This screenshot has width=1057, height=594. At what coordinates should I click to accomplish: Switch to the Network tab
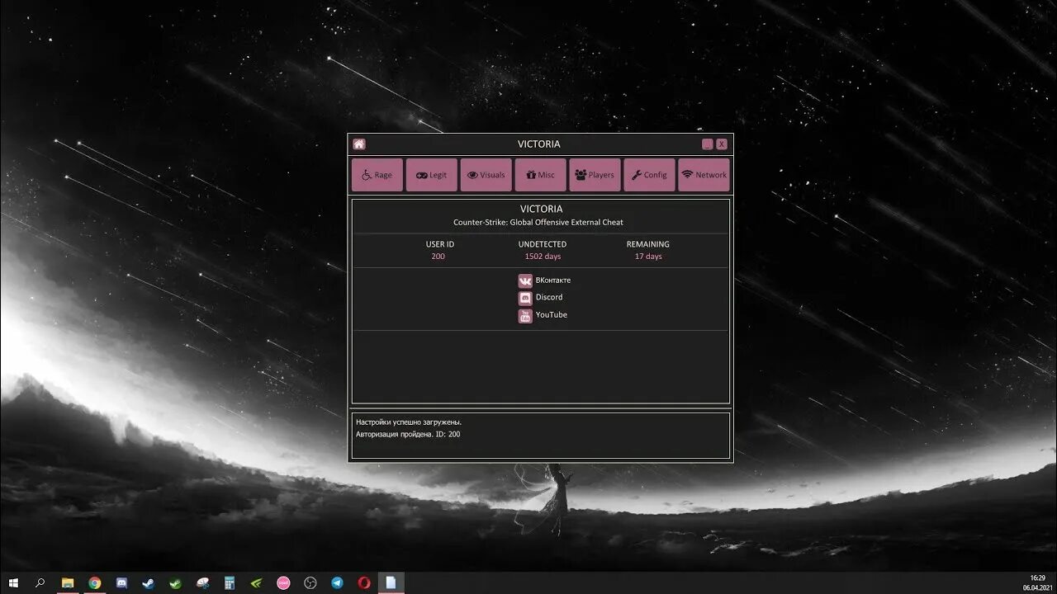704,175
